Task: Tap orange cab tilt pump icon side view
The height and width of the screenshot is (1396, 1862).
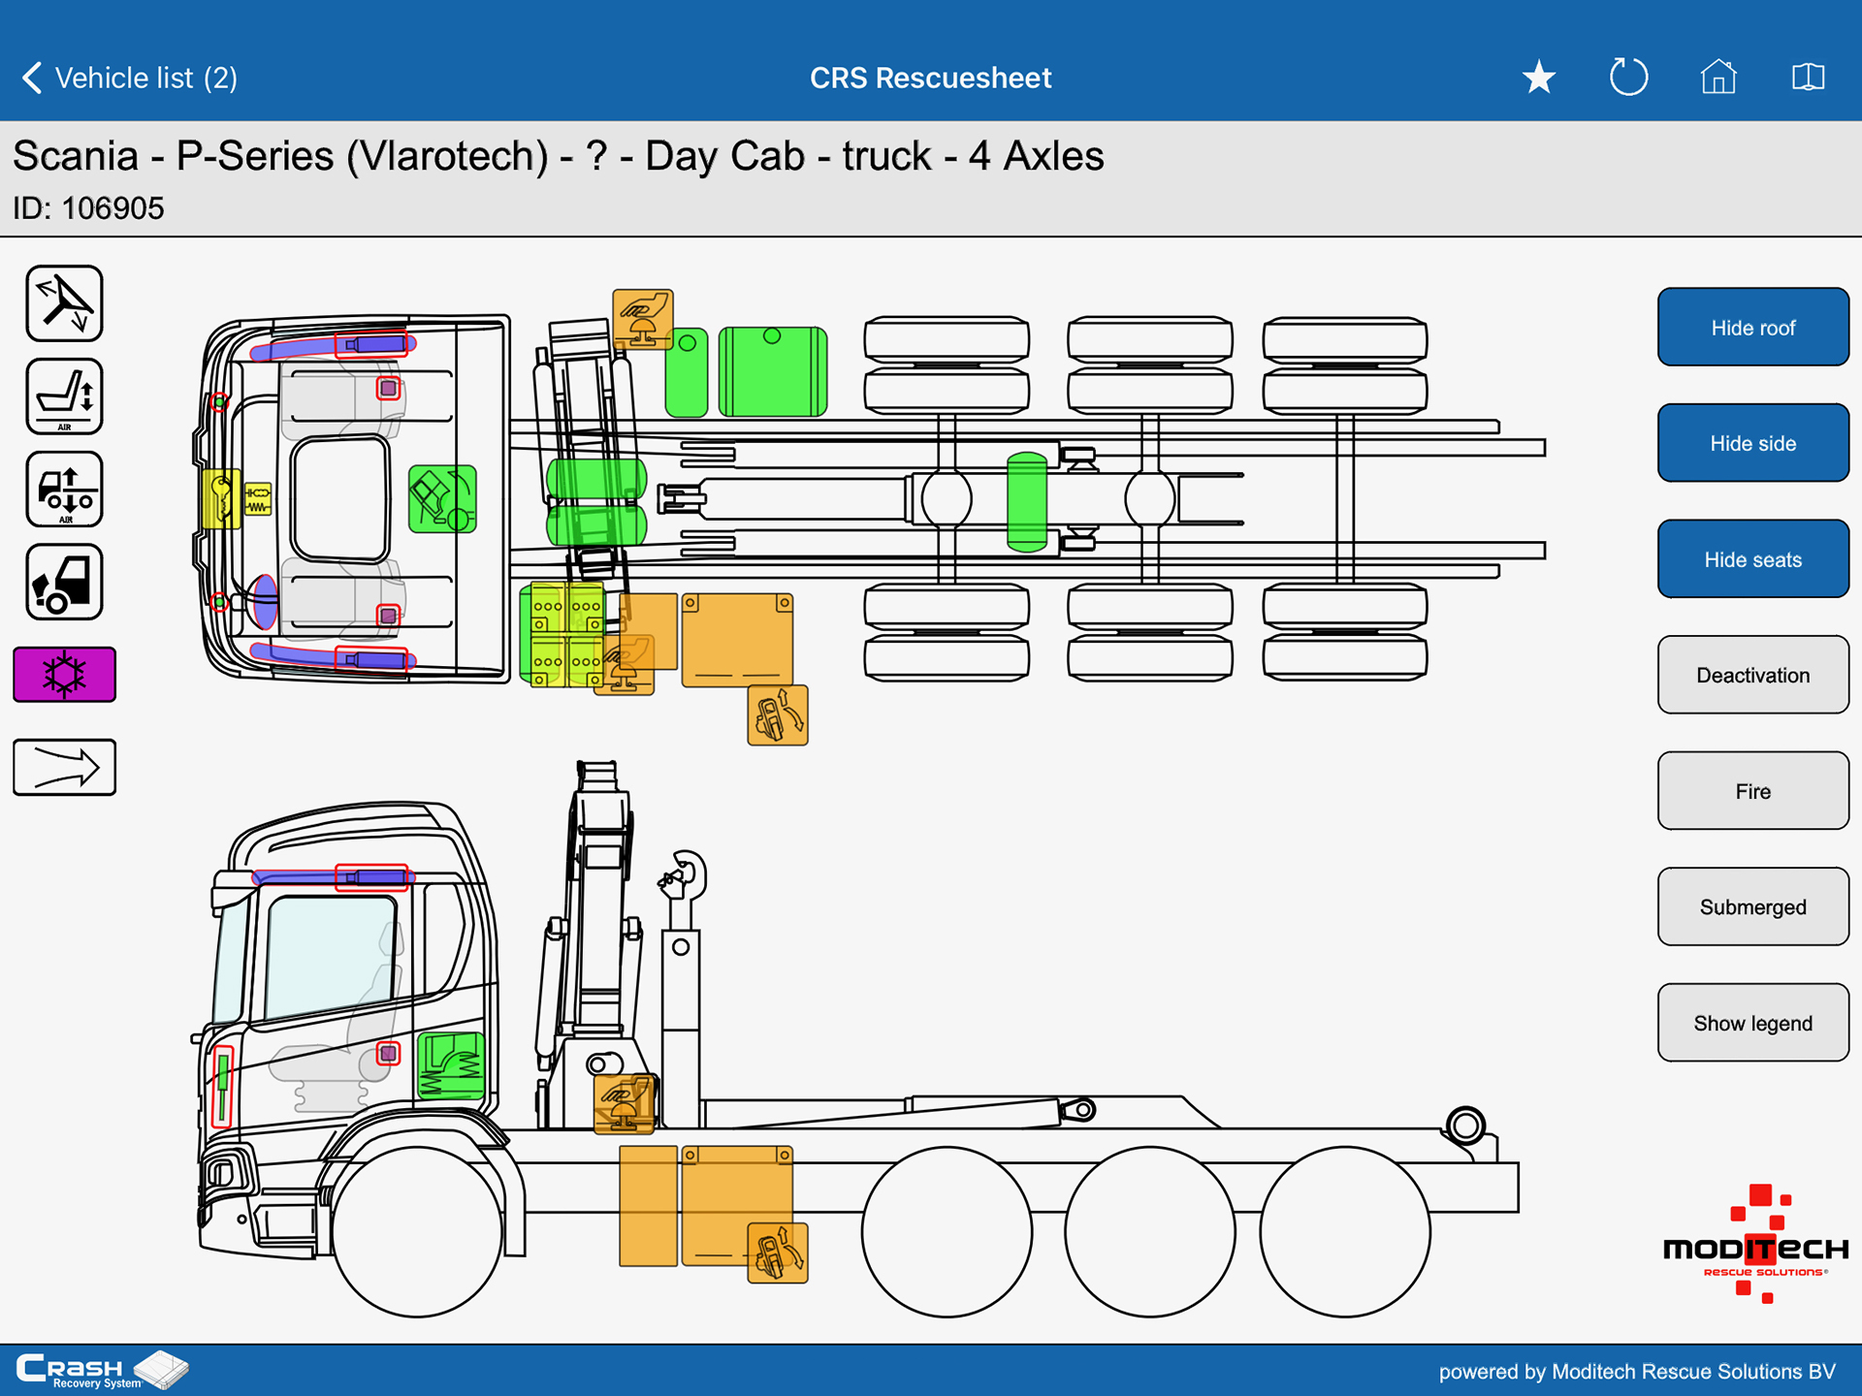Action: coord(778,1253)
